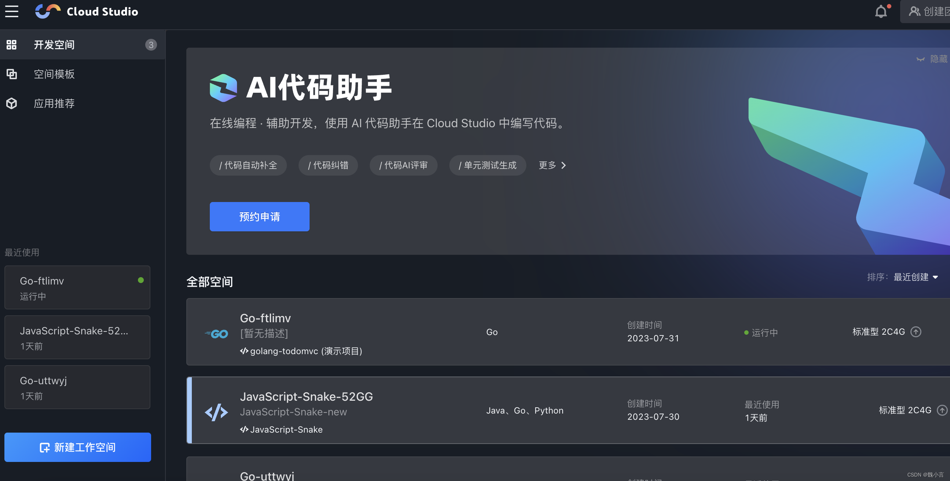
Task: Open 空间模板 sidebar item
Action: click(x=54, y=74)
